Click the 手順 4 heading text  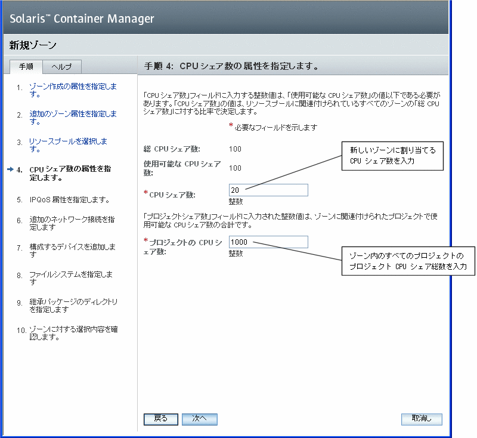(x=231, y=66)
